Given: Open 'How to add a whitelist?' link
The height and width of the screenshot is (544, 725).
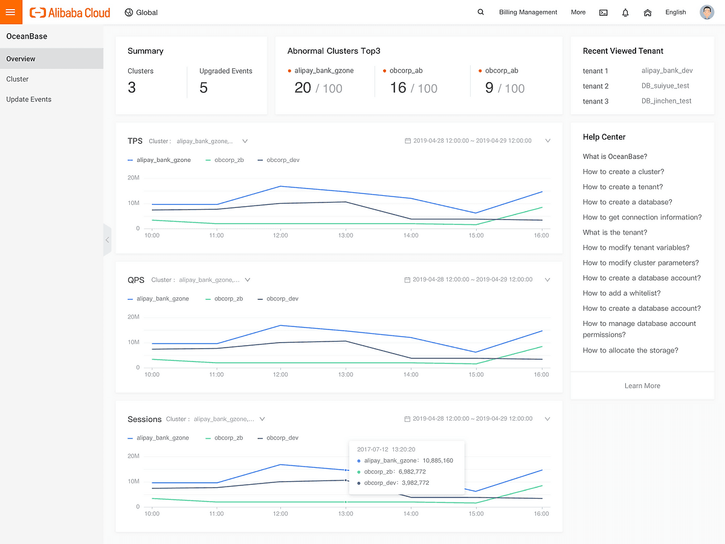Looking at the screenshot, I should pos(622,293).
